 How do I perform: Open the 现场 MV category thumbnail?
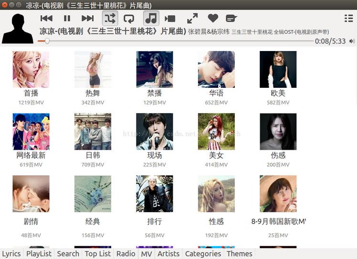(155, 132)
